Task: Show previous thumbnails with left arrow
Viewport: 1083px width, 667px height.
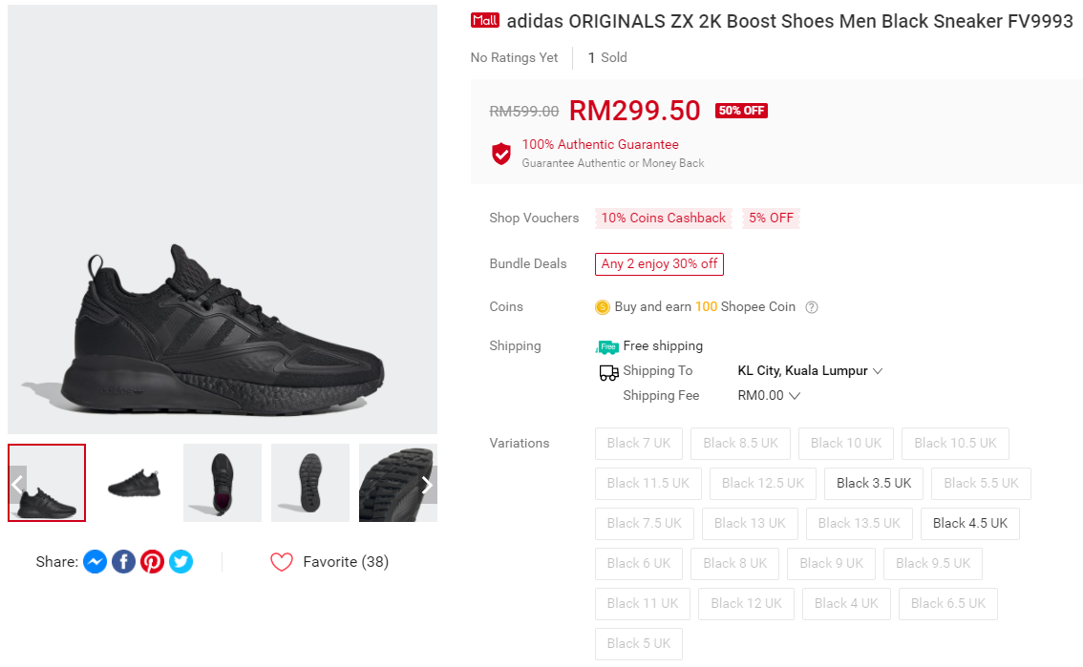Action: [17, 484]
